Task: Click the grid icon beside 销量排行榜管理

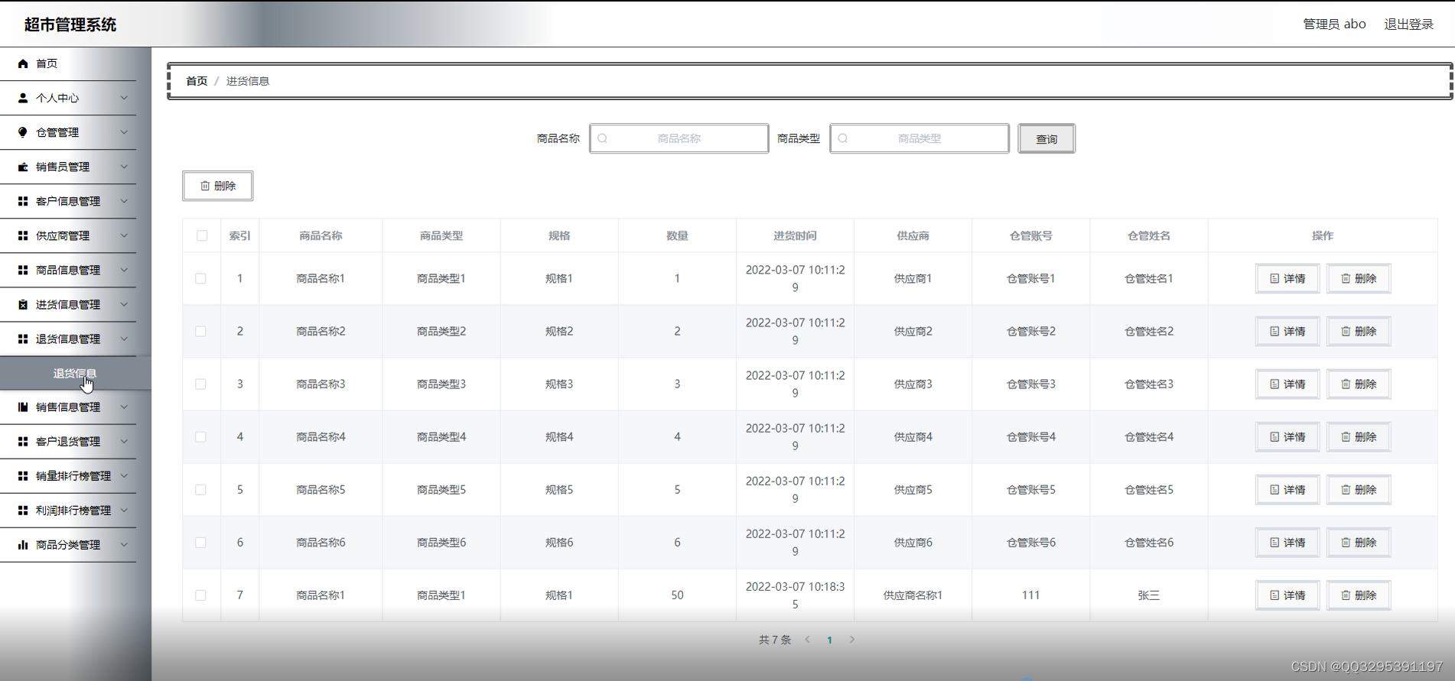Action: (x=23, y=475)
